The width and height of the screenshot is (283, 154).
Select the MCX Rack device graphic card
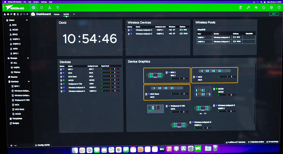[x=167, y=92]
